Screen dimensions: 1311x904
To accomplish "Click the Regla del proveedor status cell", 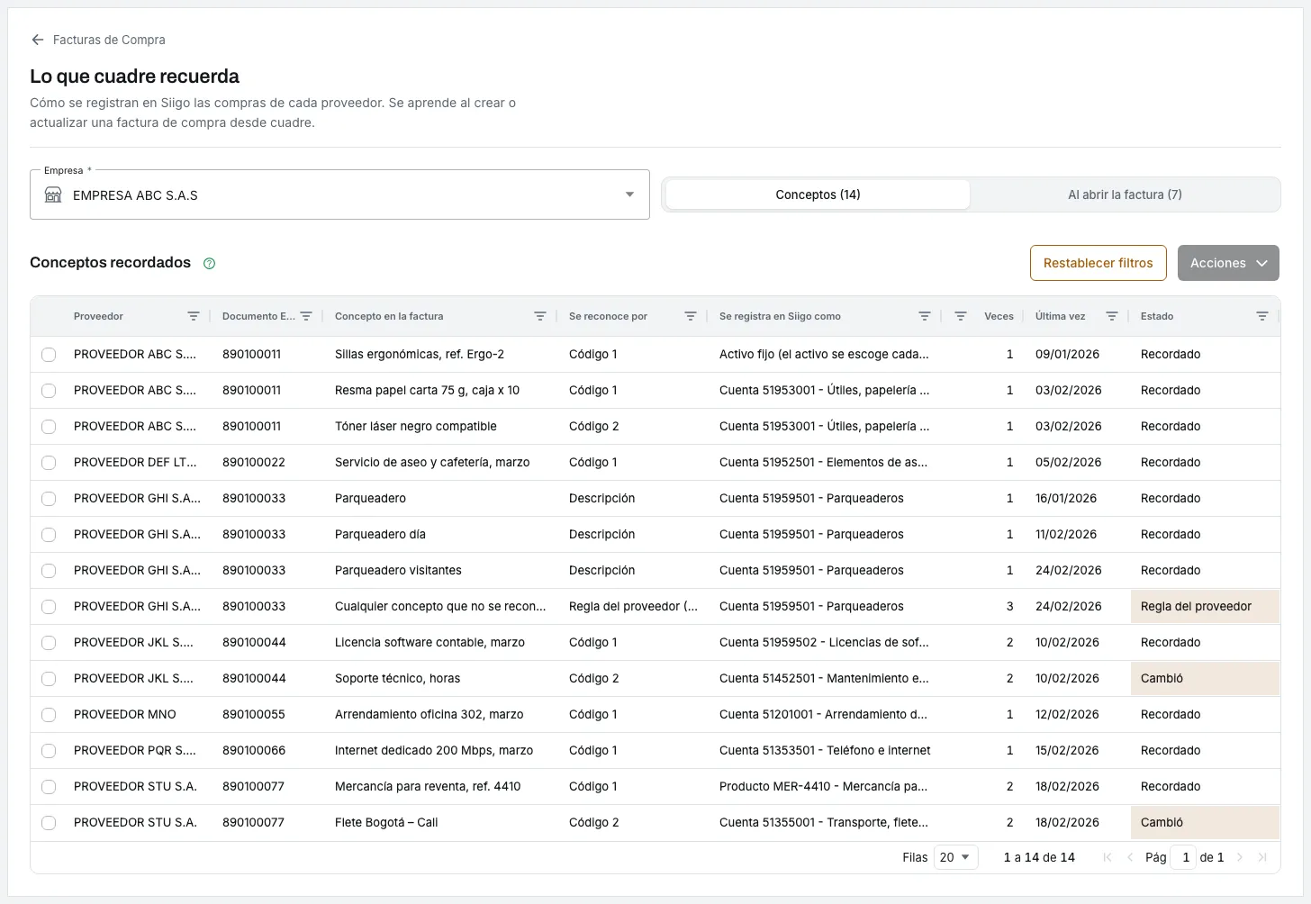I will (x=1205, y=607).
